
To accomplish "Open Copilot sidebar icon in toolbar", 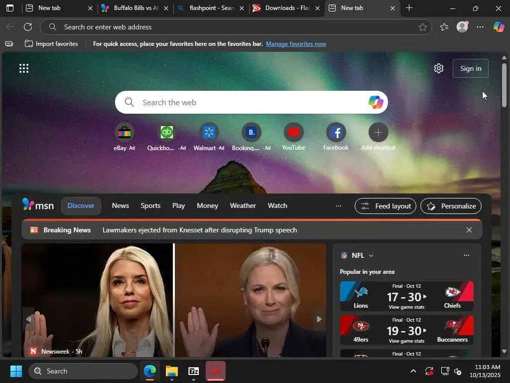I will pyautogui.click(x=499, y=27).
